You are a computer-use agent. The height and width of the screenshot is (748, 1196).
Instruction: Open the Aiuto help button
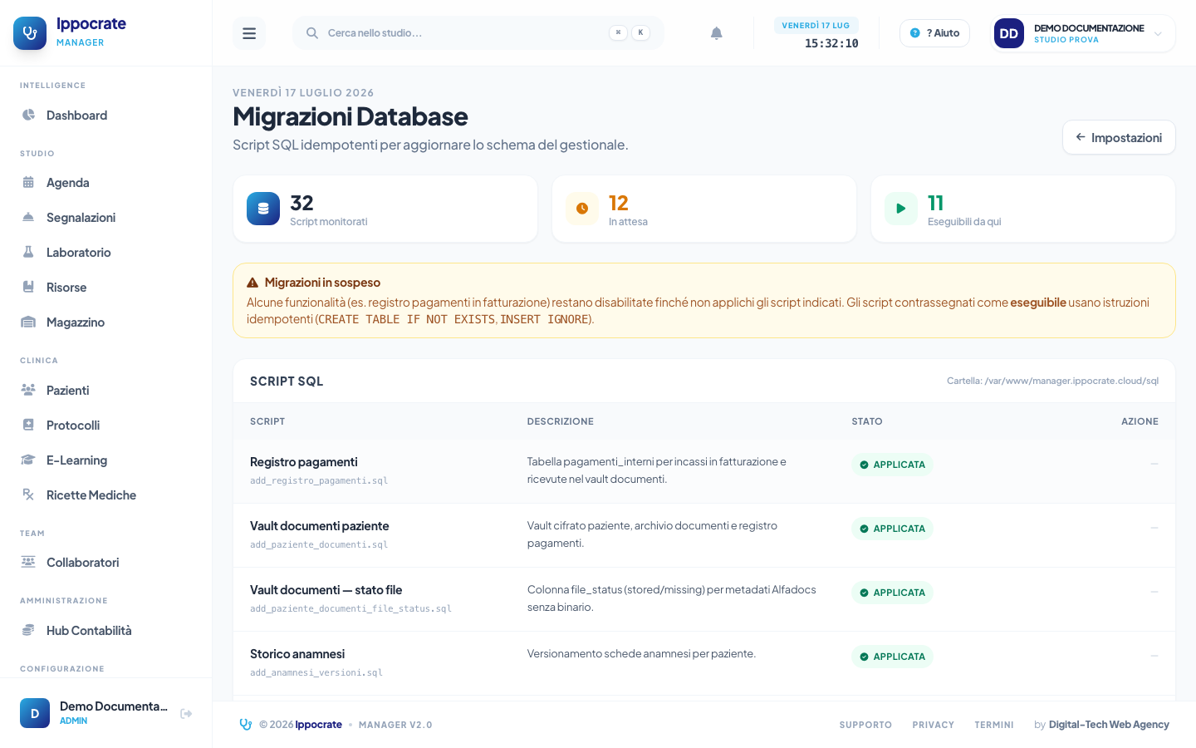pos(934,33)
